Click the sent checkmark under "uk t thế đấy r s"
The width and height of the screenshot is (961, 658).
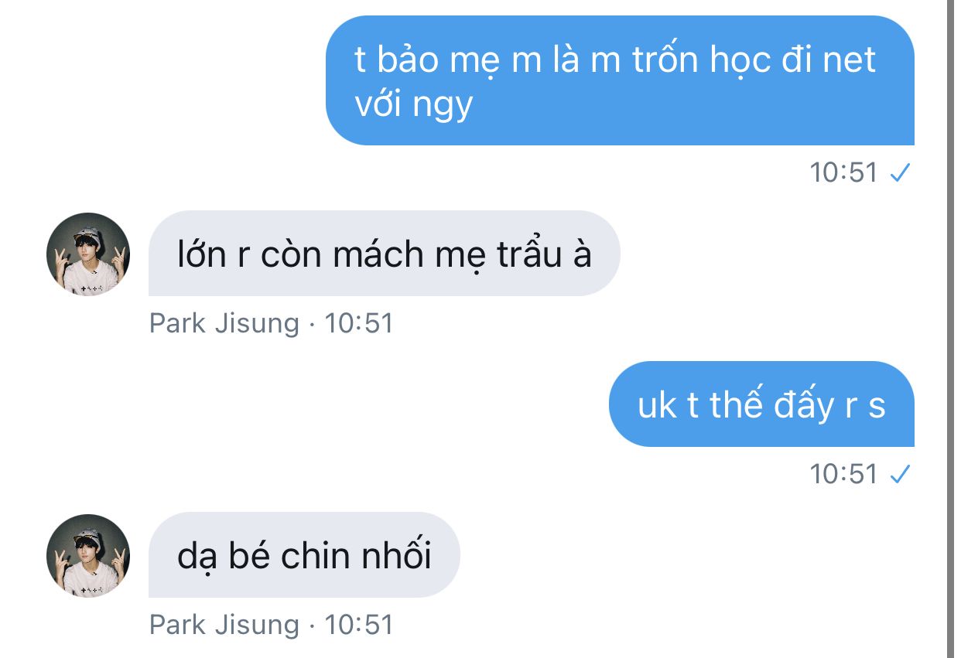pos(899,474)
